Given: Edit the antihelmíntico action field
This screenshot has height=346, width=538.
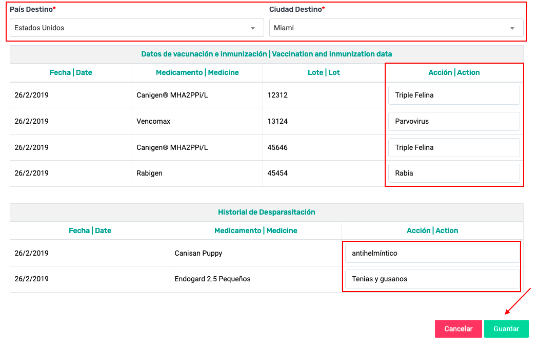Looking at the screenshot, I should tap(432, 253).
